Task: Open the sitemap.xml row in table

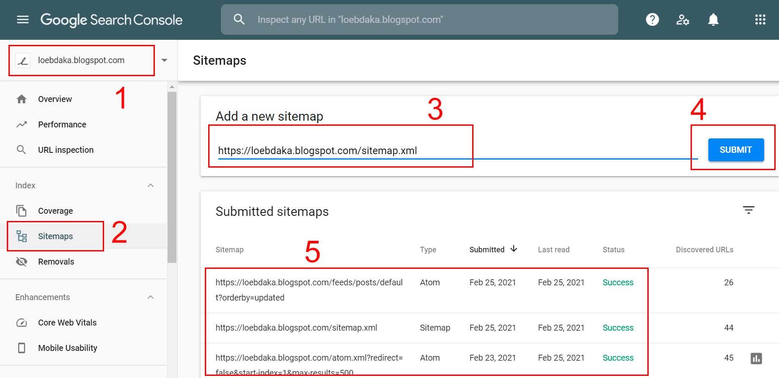Action: [x=490, y=328]
